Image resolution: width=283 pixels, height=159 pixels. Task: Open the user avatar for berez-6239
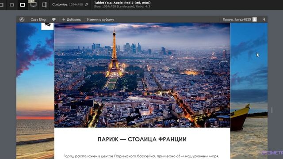(x=255, y=19)
